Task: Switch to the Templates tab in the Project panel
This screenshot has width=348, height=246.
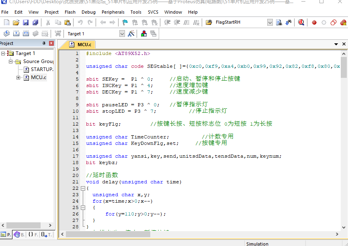Action: click(x=46, y=234)
